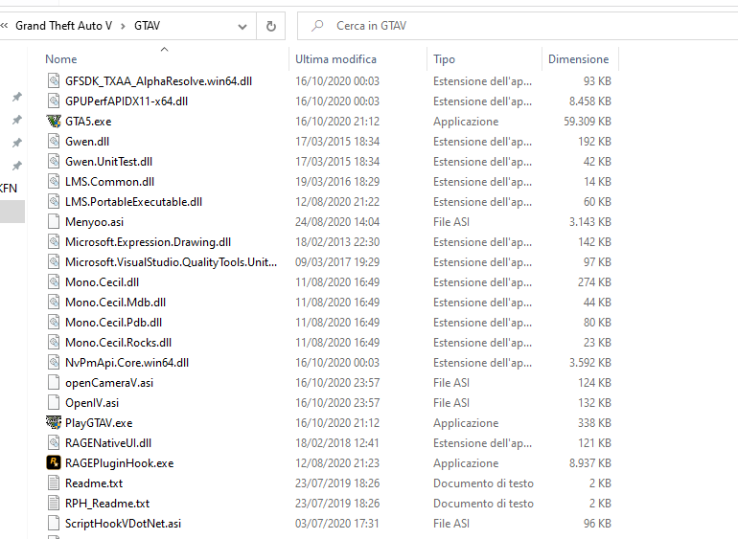Click the Readme.txt document icon

54,483
